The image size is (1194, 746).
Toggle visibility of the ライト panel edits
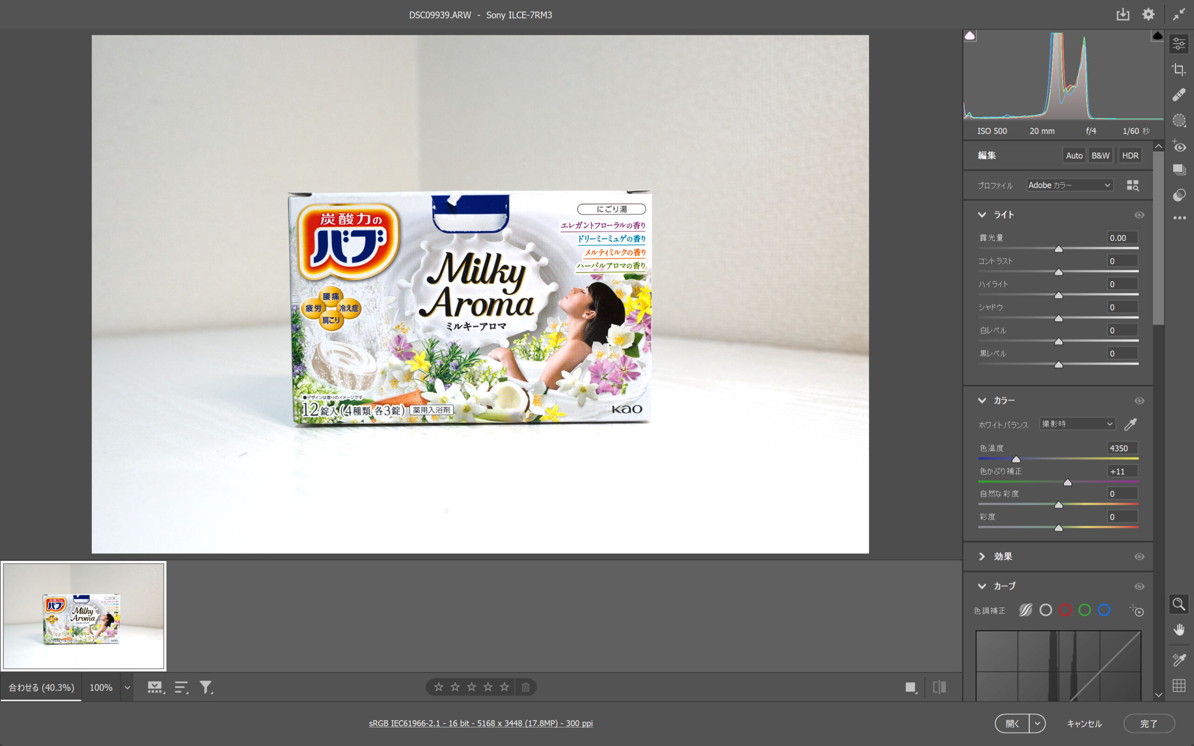click(x=1139, y=215)
